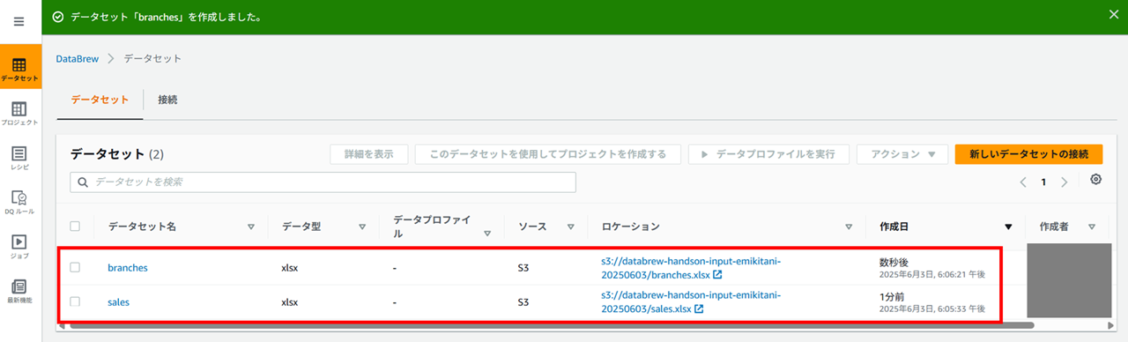Screen dimensions: 1128x342
Task: Sort by ロケーション column
Action: (x=849, y=227)
